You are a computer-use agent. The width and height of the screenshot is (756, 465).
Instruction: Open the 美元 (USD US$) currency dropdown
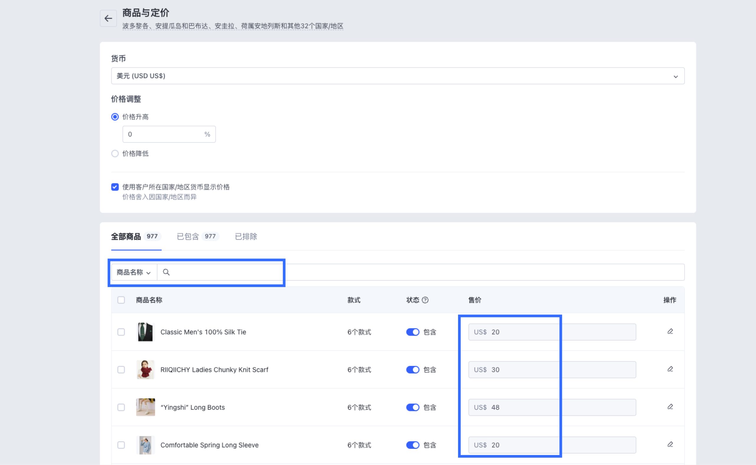click(397, 76)
